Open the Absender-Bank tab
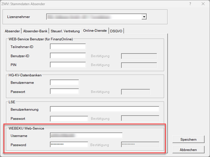210x157 pixels. pos(35,31)
